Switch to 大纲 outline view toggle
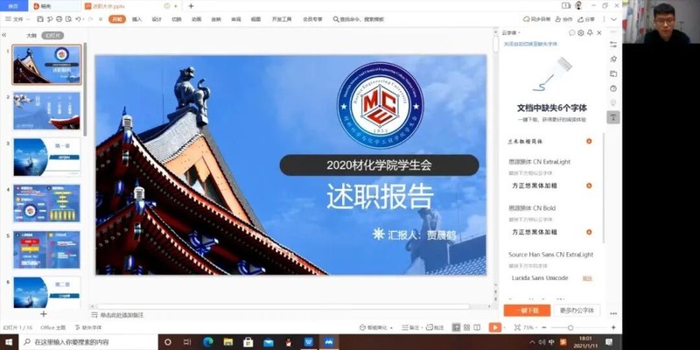Image resolution: width=700 pixels, height=350 pixels. 31,36
